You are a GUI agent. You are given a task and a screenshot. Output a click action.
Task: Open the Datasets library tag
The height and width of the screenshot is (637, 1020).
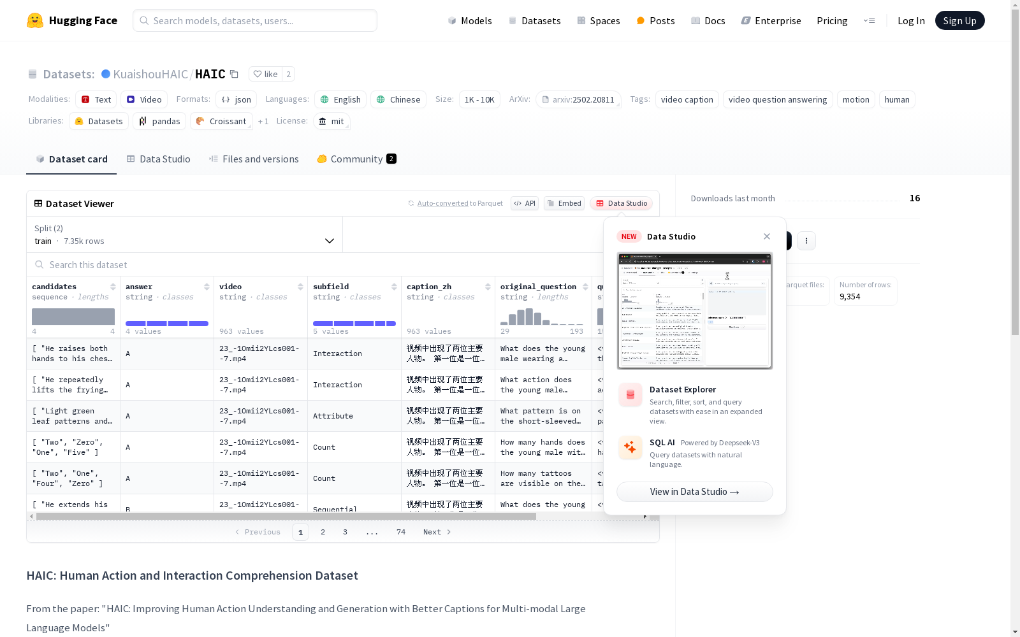click(x=99, y=121)
